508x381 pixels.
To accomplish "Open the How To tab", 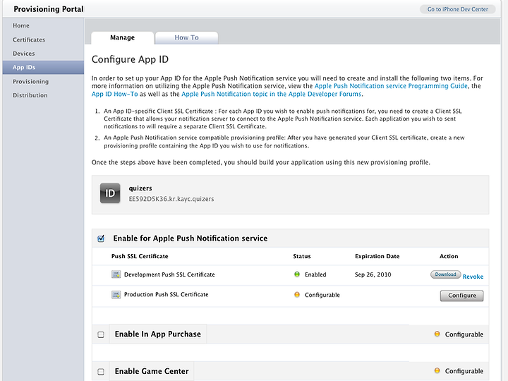I will click(x=186, y=37).
